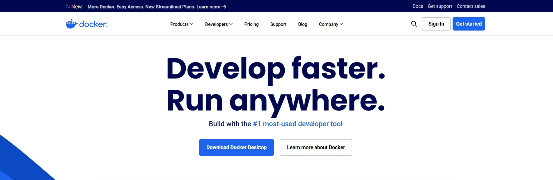
Task: Follow the #1 most-used developer tool link
Action: pos(297,124)
